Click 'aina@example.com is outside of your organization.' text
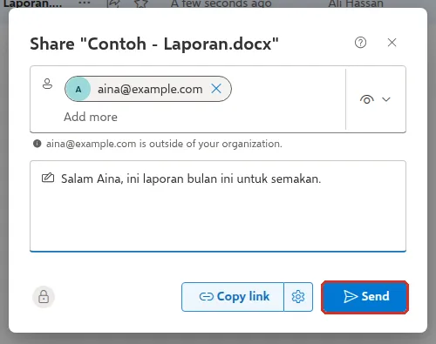Screen dimensions: 436x344 [164, 144]
